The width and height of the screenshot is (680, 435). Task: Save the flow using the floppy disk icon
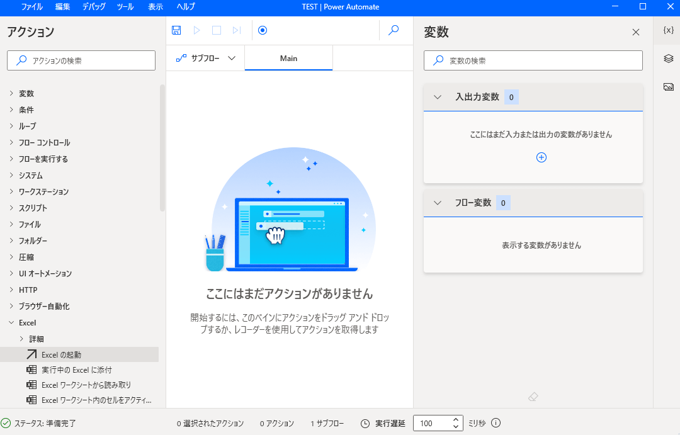click(x=176, y=30)
